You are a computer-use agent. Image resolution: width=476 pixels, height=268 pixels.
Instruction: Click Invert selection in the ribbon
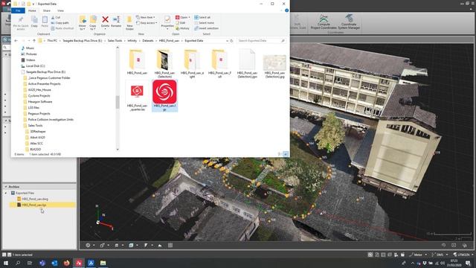tap(207, 28)
